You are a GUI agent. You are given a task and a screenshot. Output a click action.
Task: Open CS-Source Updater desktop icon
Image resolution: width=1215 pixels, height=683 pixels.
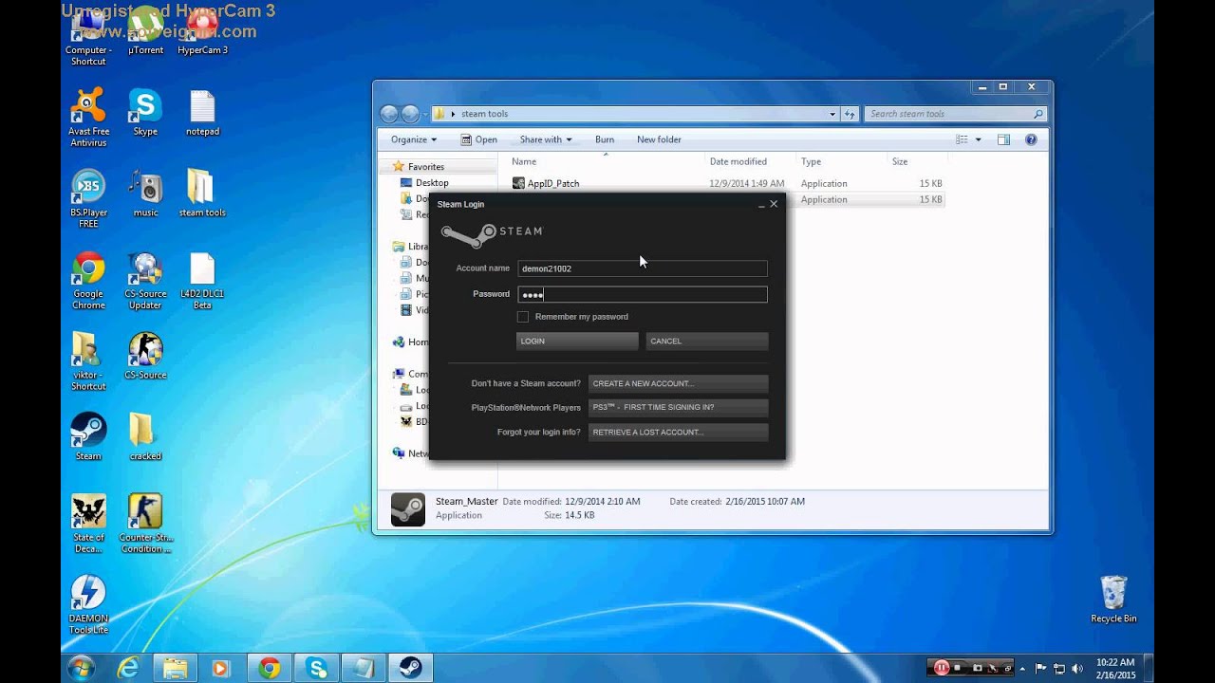click(x=145, y=281)
